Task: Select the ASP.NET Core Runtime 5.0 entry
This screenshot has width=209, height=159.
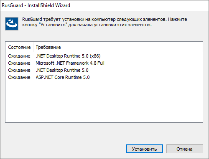Action: click(63, 77)
